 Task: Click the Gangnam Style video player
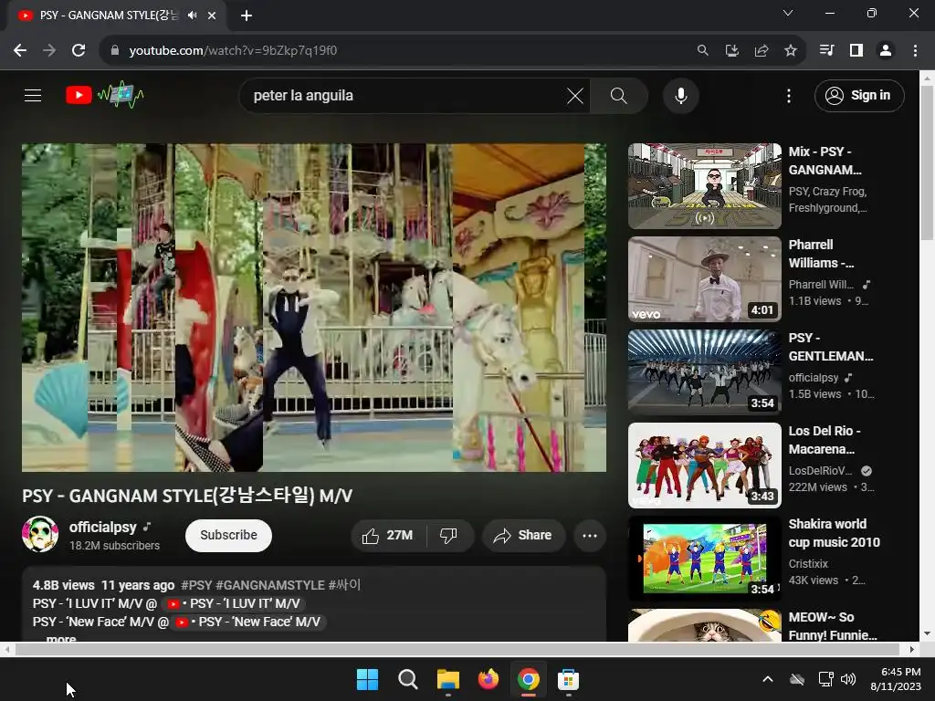pyautogui.click(x=314, y=308)
